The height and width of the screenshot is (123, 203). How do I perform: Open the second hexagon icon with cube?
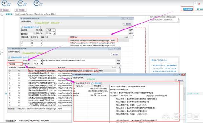point(21,3)
